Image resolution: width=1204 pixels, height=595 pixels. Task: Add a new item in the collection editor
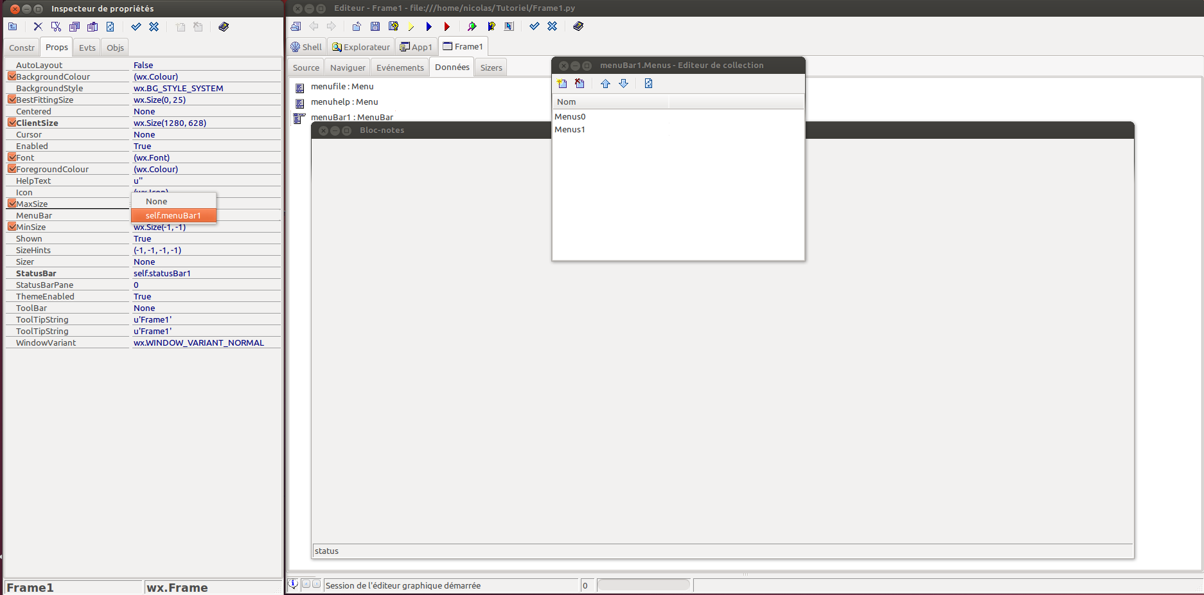(x=562, y=84)
